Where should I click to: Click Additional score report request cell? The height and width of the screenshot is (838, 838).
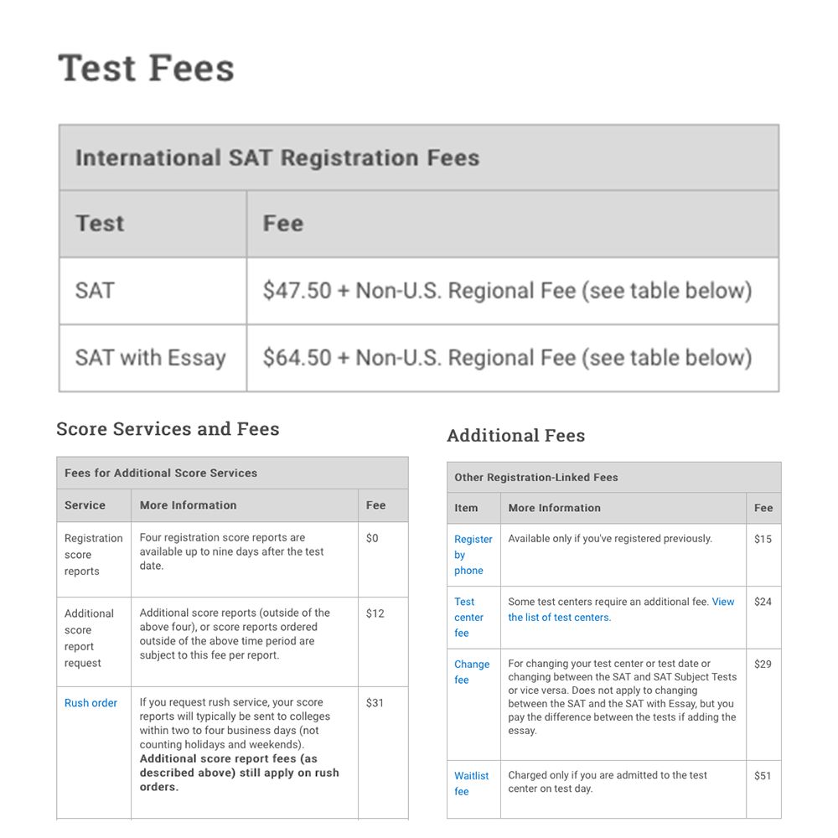tap(94, 642)
